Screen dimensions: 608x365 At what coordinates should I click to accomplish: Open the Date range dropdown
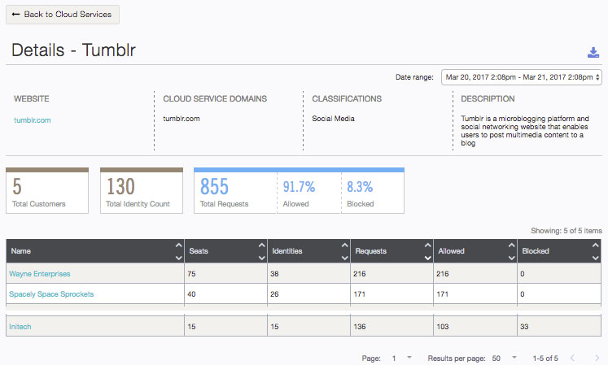coord(522,77)
